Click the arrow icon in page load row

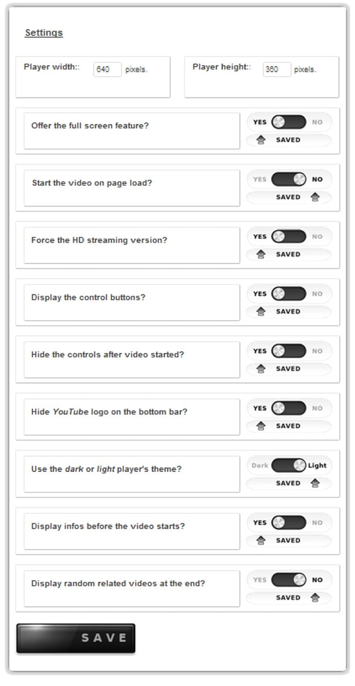[x=315, y=198]
